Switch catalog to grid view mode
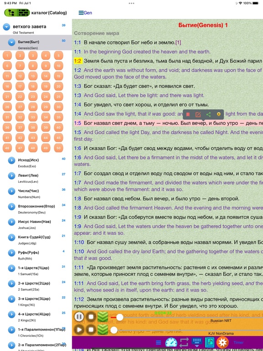Screen dimensions: 263x351 click(23, 13)
